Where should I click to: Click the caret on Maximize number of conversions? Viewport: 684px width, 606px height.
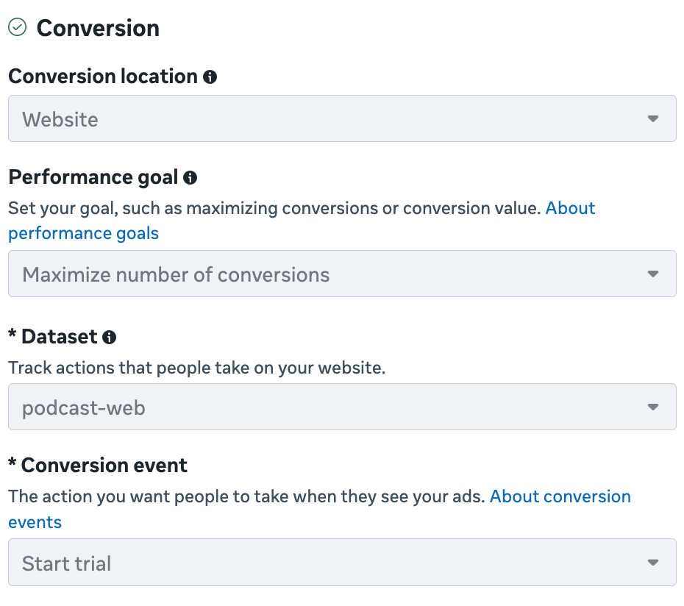pos(652,274)
